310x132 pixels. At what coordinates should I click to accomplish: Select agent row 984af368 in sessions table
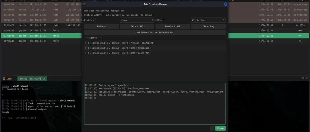click(42, 4)
